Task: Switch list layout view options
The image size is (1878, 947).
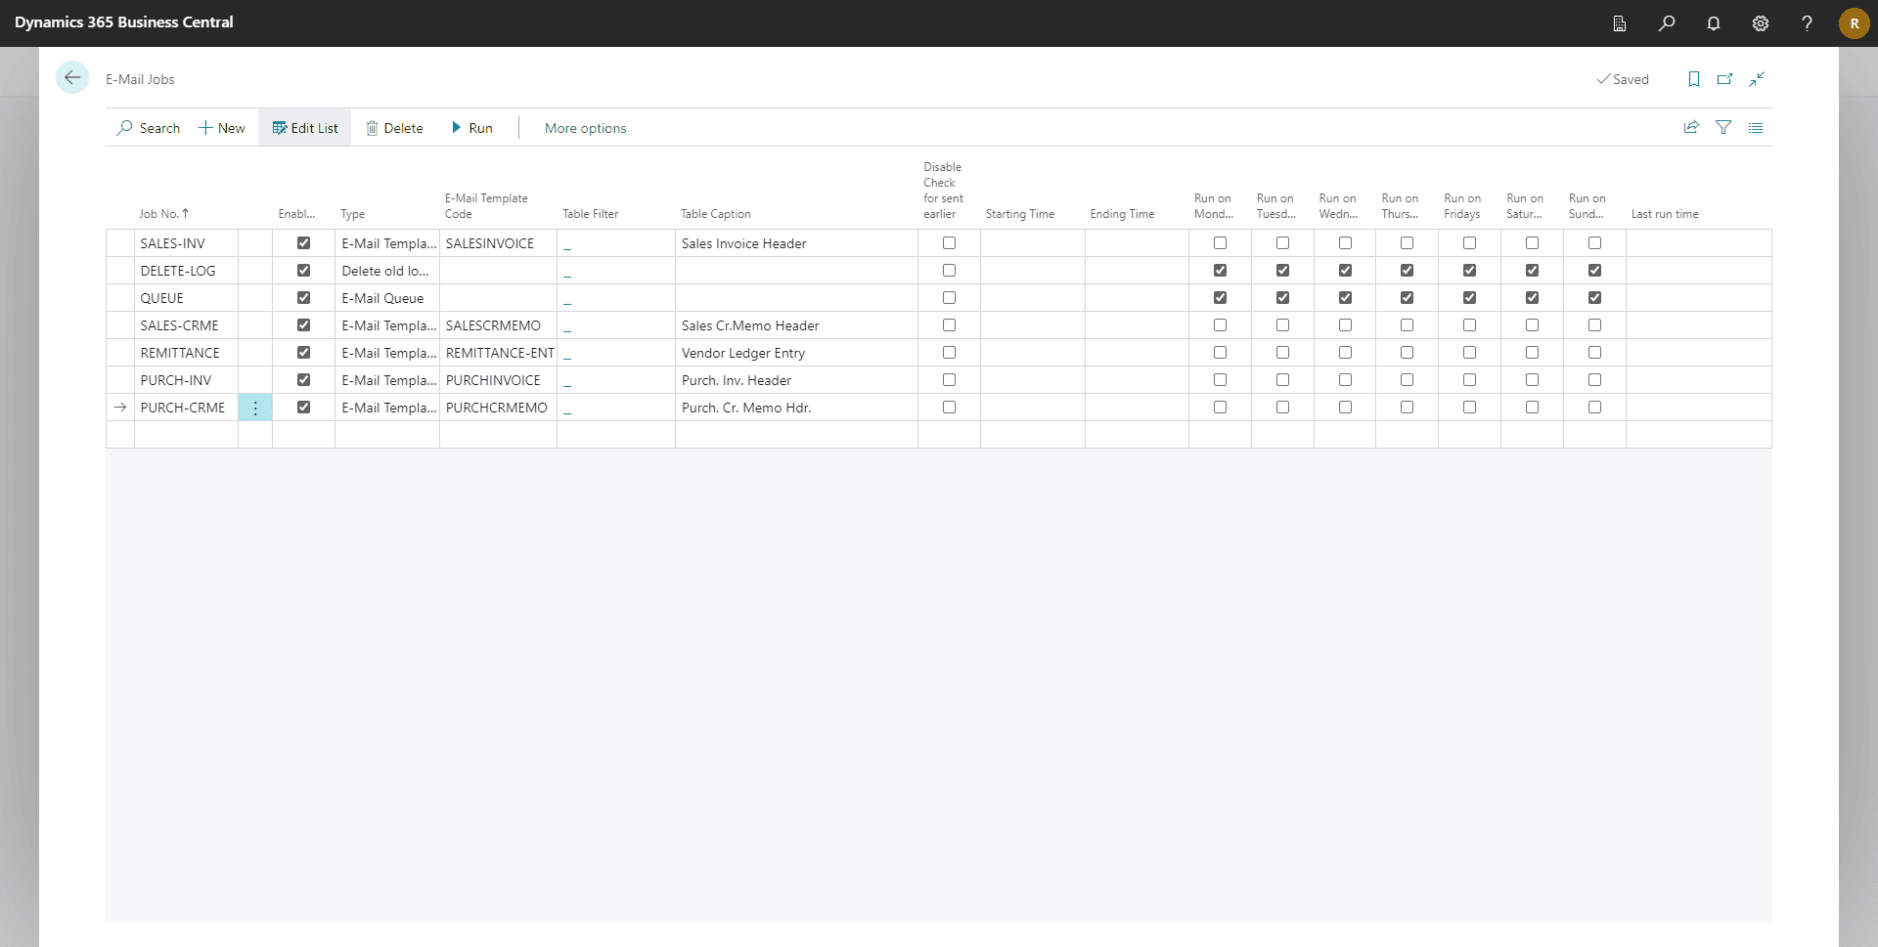Action: click(1756, 128)
